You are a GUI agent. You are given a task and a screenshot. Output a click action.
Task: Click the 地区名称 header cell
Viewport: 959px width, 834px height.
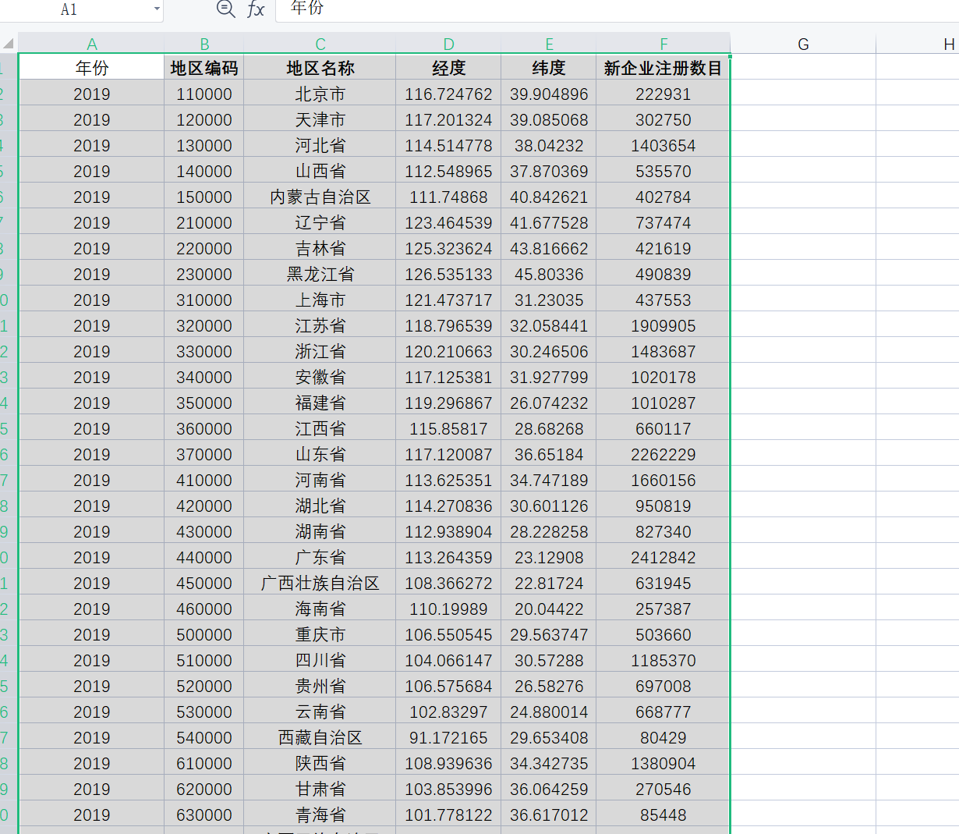pos(320,68)
